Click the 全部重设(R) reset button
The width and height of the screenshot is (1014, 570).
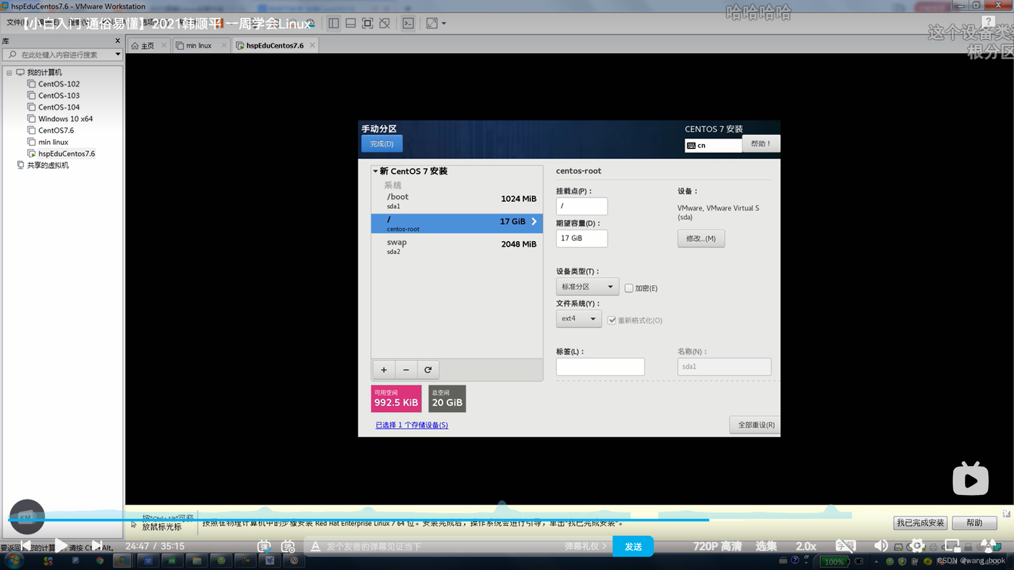756,425
